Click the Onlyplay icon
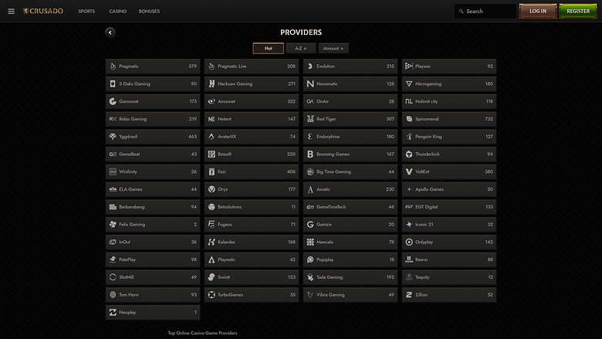602x339 pixels. (409, 242)
